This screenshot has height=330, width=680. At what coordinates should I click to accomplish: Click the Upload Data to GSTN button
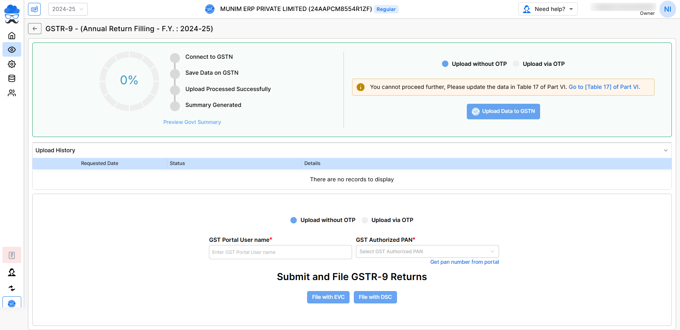503,112
